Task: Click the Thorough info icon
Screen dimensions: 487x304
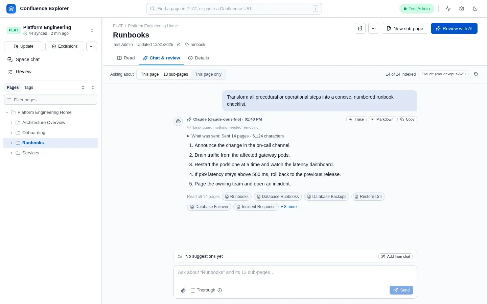Action: pyautogui.click(x=220, y=290)
